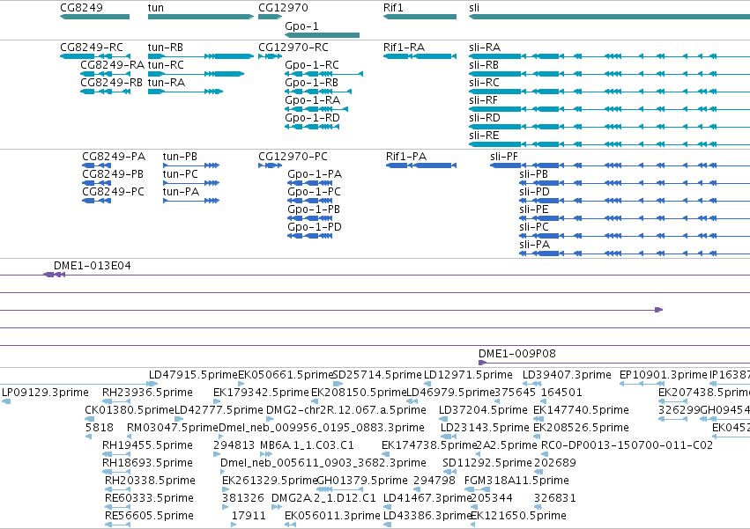Click the Rif1-PA coding feature

tap(421, 165)
